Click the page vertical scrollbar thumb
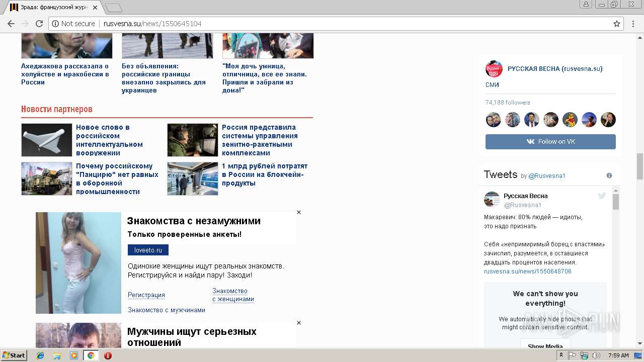This screenshot has height=362, width=644. coord(640,166)
